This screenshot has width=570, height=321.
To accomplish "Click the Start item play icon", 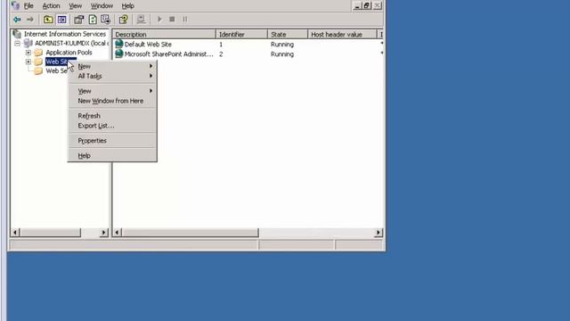I will click(159, 20).
